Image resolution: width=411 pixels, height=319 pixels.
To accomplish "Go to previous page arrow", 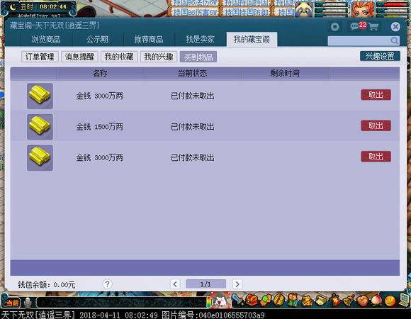I will [x=175, y=284].
